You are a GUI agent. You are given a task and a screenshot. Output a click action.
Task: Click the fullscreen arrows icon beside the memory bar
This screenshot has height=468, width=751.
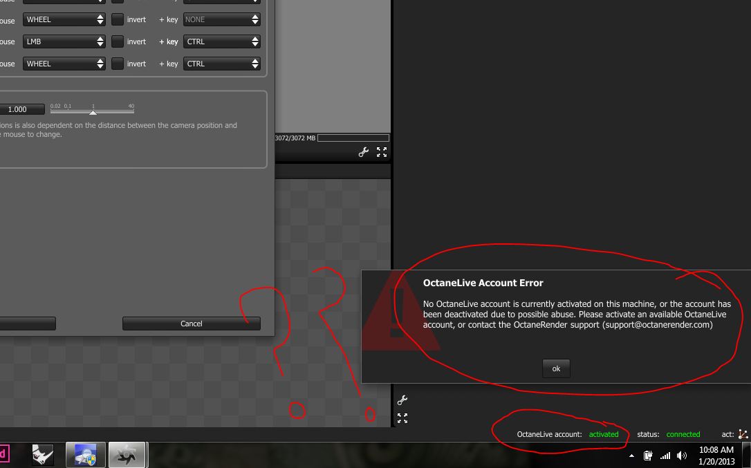382,152
